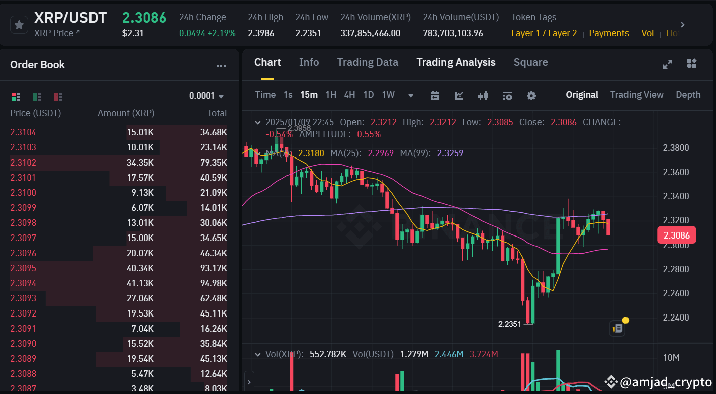Select the ask row at price 2.3095

119,268
